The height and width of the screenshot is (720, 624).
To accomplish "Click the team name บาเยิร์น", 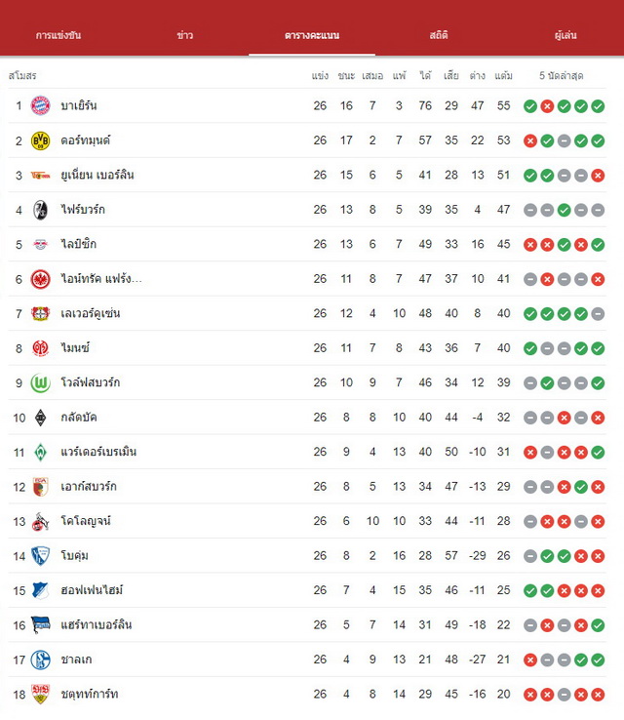I will (x=79, y=105).
